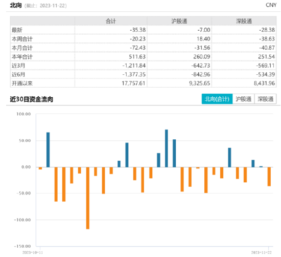Click the CNY currency label

[x=271, y=5]
